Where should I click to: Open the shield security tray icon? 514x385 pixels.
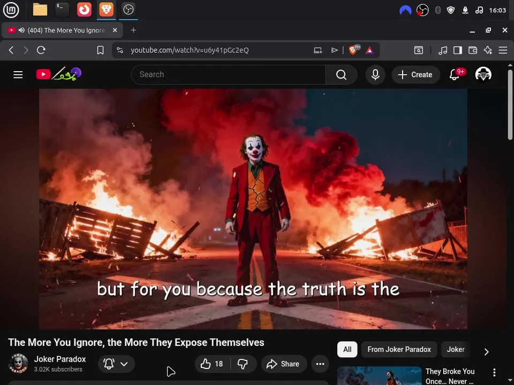coord(451,10)
